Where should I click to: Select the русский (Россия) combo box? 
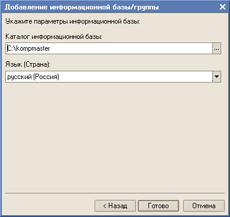(113, 77)
